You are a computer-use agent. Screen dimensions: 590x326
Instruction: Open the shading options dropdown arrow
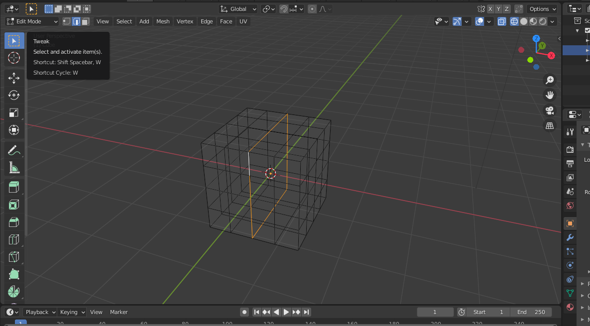pyautogui.click(x=552, y=21)
